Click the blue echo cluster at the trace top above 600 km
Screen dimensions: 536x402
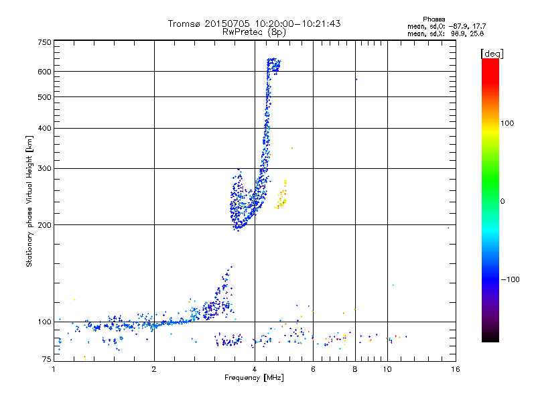tap(273, 66)
